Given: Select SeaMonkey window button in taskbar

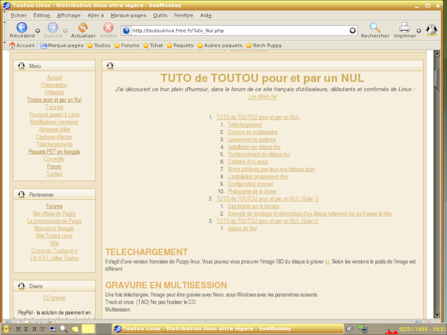Looking at the screenshot, I should pyautogui.click(x=227, y=329).
